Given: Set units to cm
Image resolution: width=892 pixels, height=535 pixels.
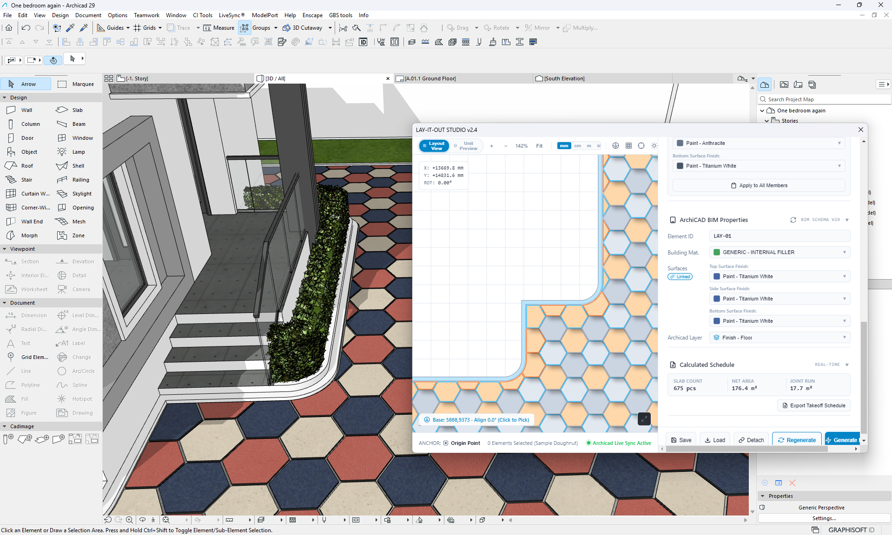Looking at the screenshot, I should [x=577, y=146].
